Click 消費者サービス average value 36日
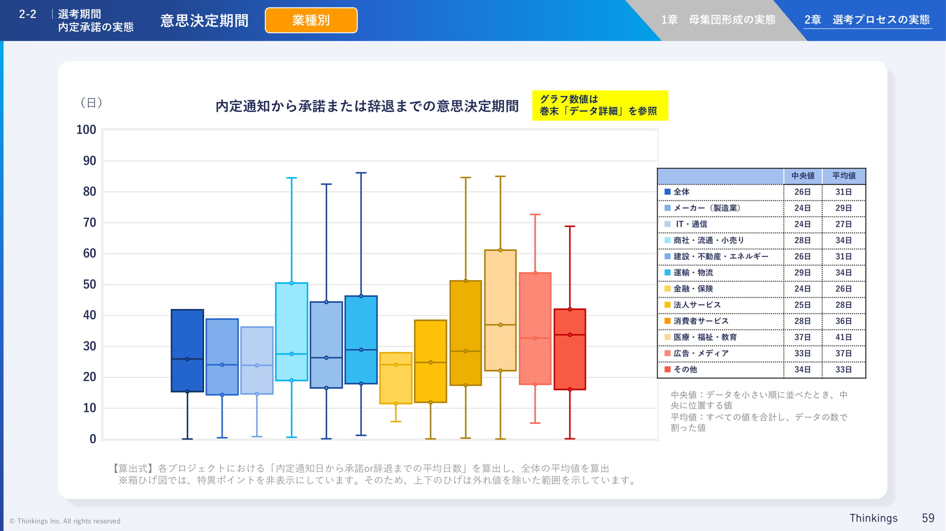Viewport: 946px width, 531px height. 844,321
